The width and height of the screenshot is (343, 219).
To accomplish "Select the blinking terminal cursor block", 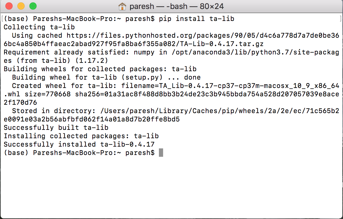I will coord(161,153).
